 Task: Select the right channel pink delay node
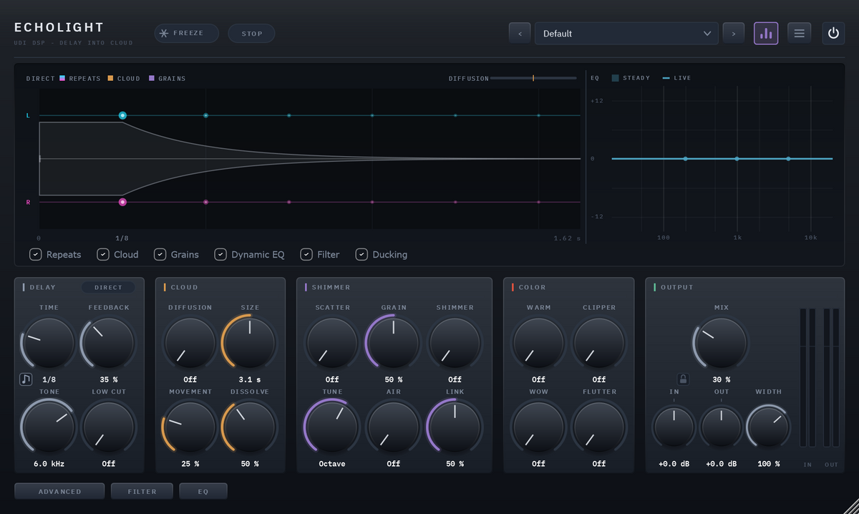(122, 202)
